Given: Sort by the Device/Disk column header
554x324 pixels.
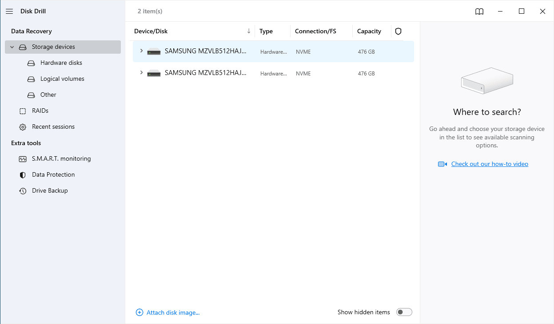Looking at the screenshot, I should point(151,32).
